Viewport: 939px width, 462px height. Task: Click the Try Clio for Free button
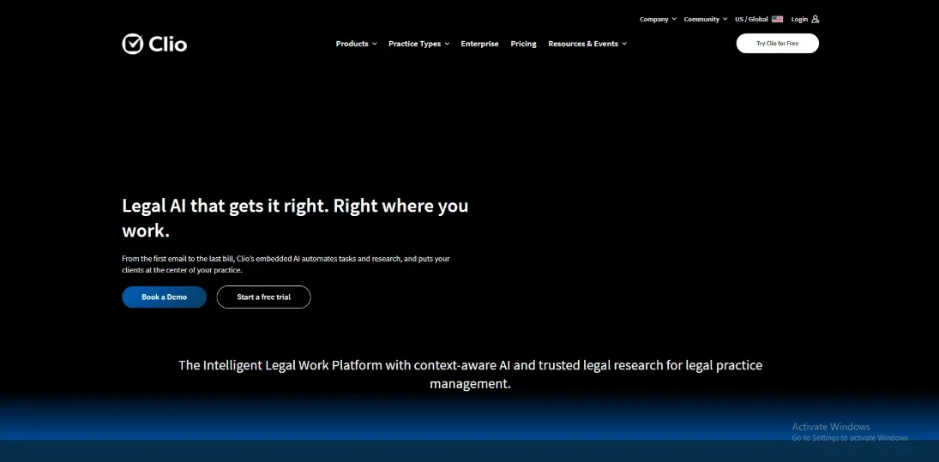click(x=777, y=43)
